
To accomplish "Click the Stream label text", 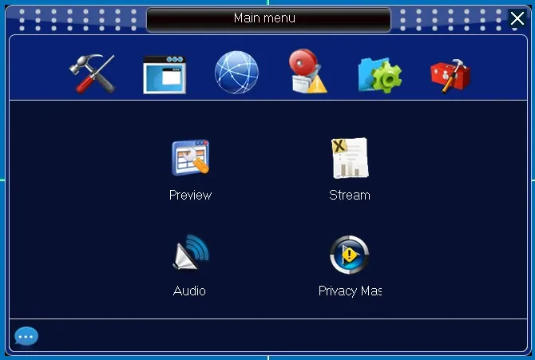I will pos(350,196).
